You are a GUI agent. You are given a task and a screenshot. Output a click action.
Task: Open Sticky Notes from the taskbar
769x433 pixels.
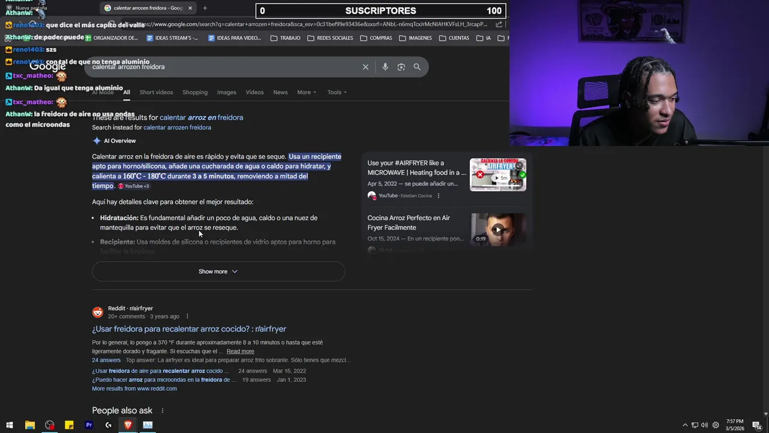[69, 425]
